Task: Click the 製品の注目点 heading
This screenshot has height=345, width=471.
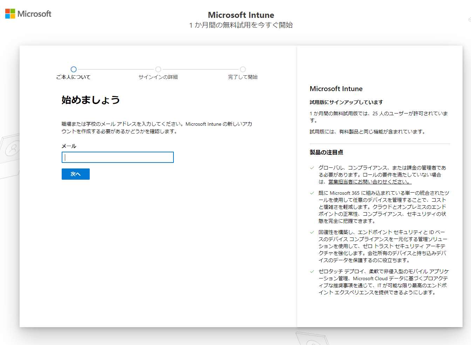Action: coord(326,152)
